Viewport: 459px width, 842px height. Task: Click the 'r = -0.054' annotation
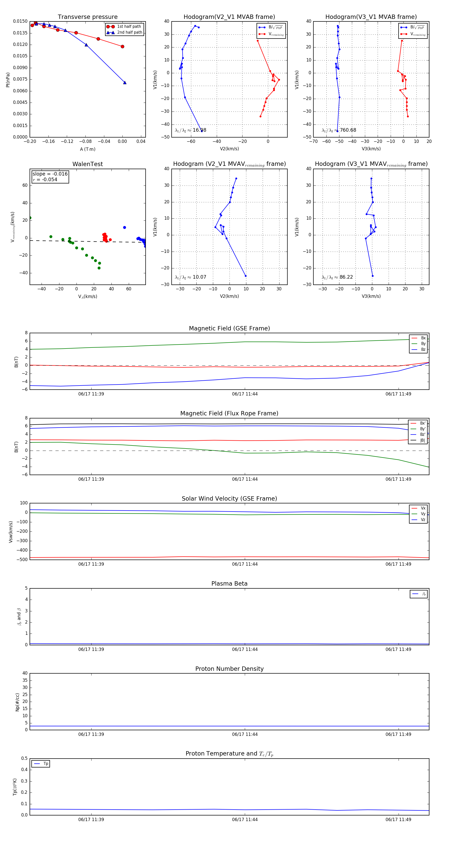[x=45, y=179]
